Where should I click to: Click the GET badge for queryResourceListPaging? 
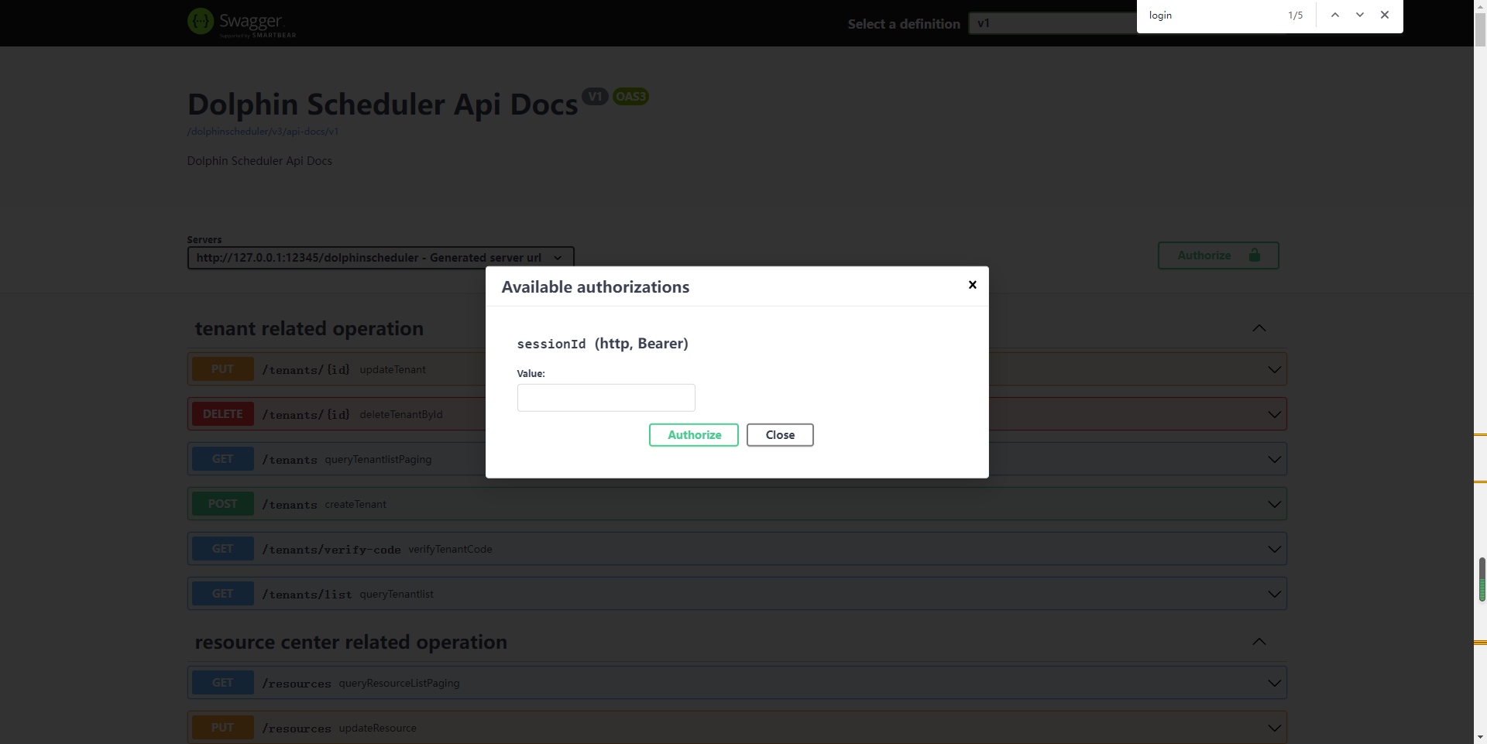pyautogui.click(x=222, y=683)
